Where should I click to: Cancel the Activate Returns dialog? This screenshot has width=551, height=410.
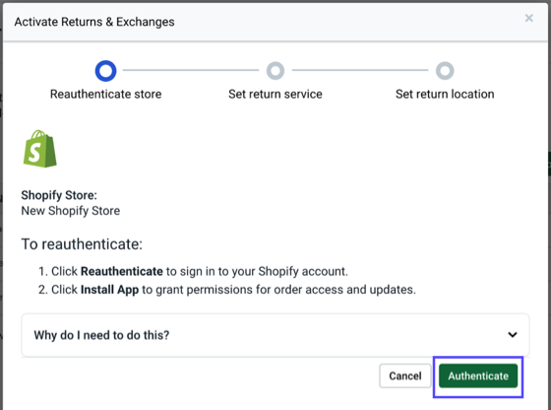[x=405, y=376]
